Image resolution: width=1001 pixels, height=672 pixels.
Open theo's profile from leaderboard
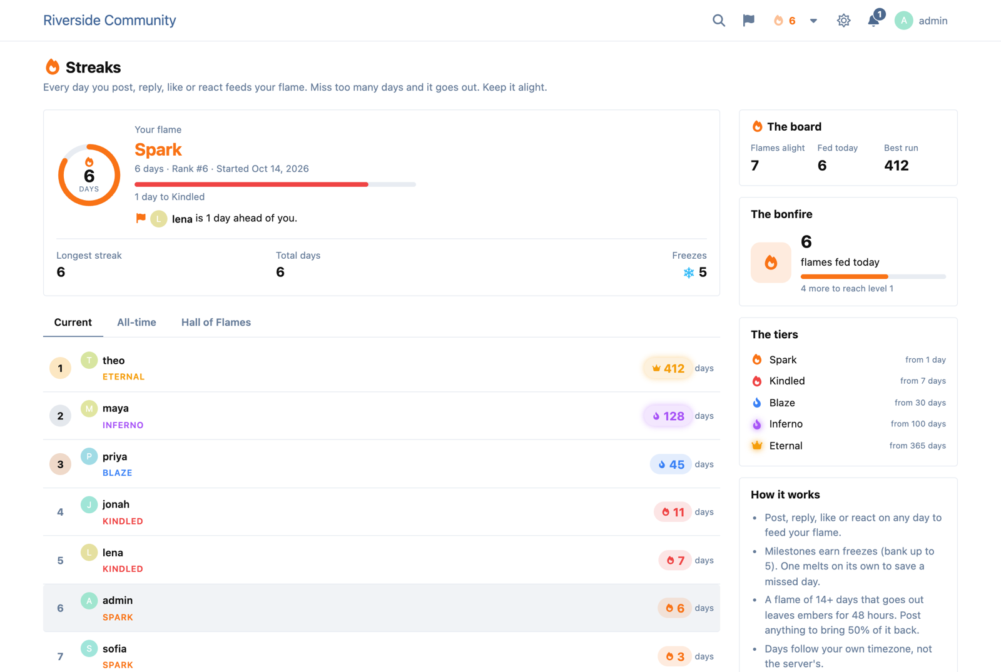[x=113, y=361]
